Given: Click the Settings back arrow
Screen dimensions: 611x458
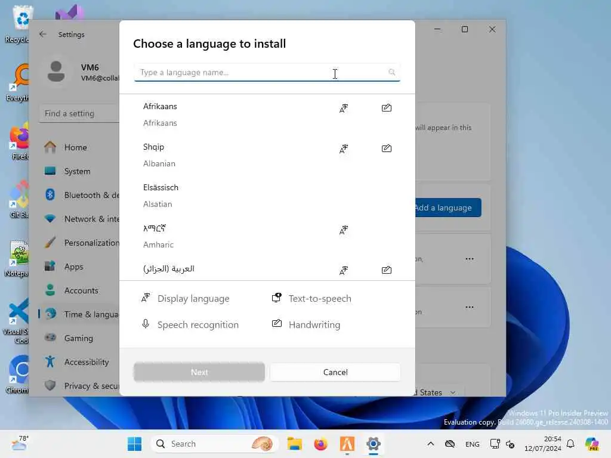Looking at the screenshot, I should click(x=43, y=34).
